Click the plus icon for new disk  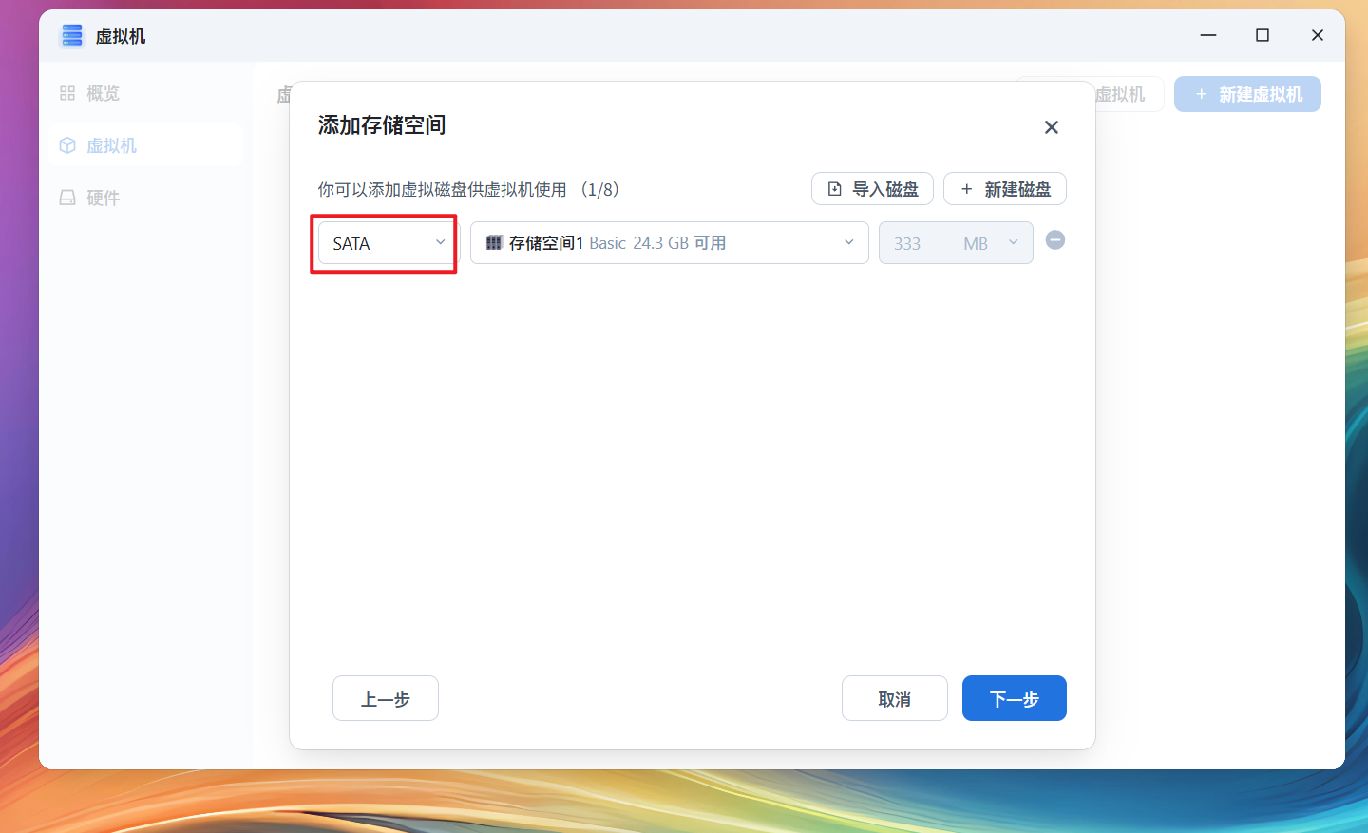pos(966,189)
